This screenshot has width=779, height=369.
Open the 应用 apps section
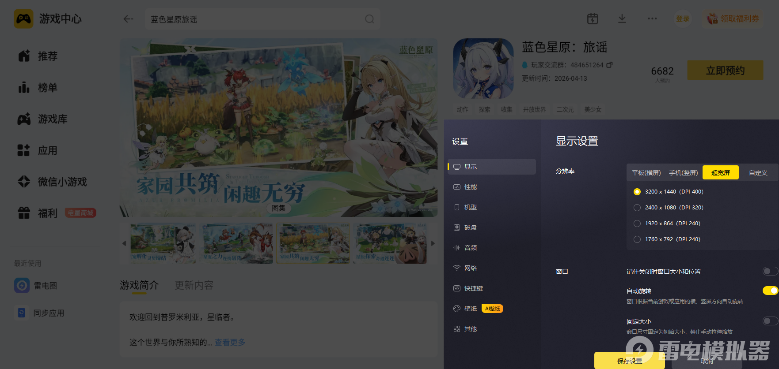pyautogui.click(x=38, y=150)
